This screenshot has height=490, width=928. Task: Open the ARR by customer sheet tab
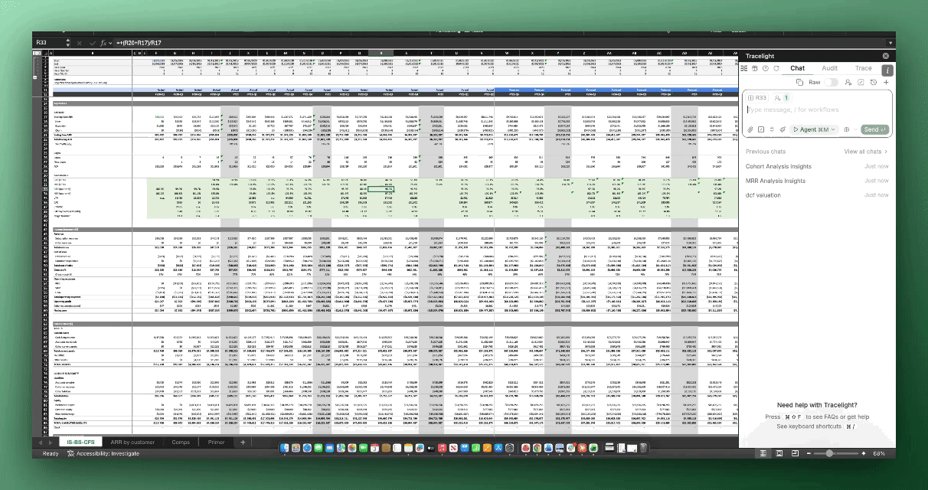click(x=132, y=442)
